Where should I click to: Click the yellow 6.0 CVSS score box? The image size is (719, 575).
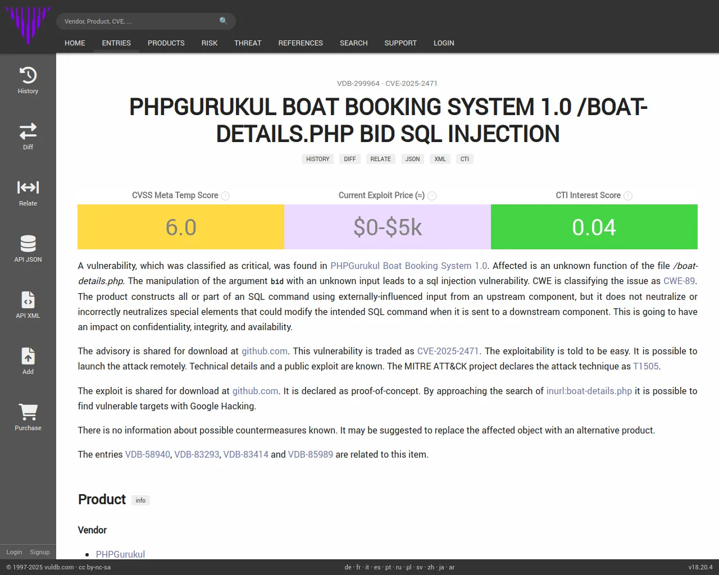[x=181, y=227]
